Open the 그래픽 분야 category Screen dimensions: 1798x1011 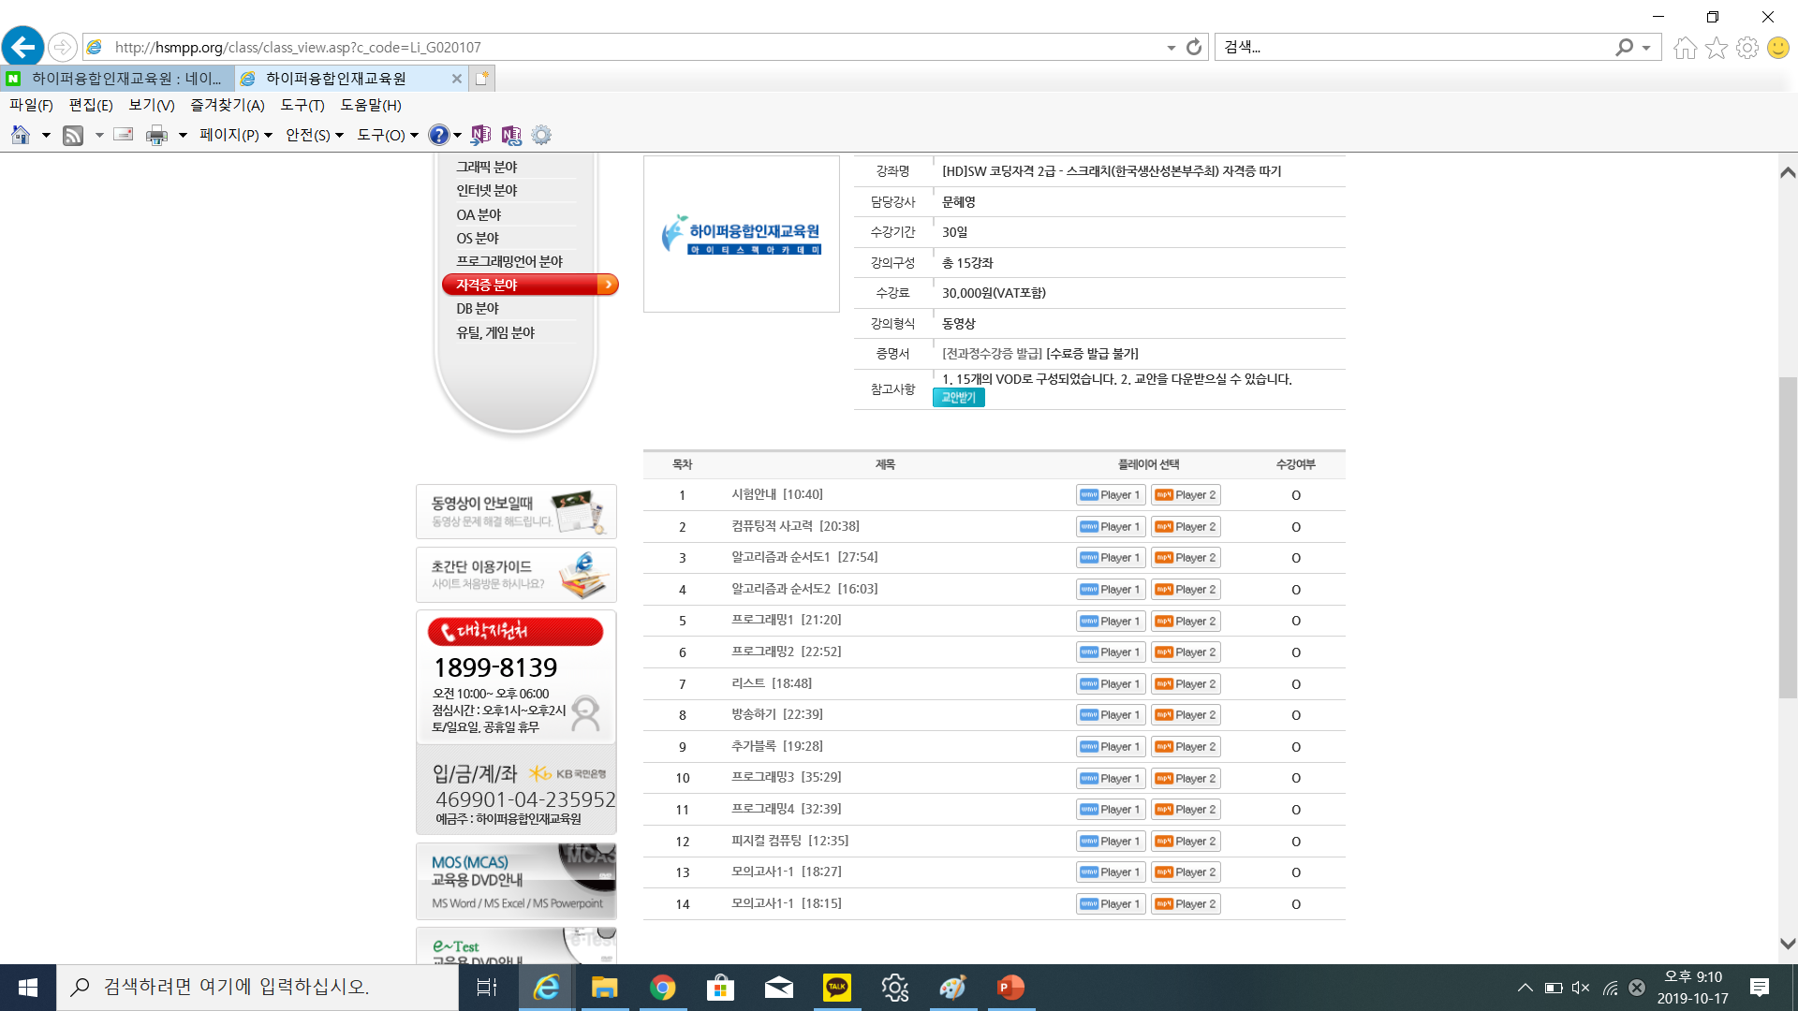point(487,167)
